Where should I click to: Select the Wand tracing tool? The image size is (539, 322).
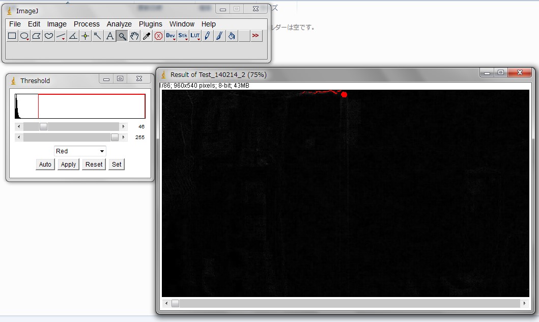98,36
